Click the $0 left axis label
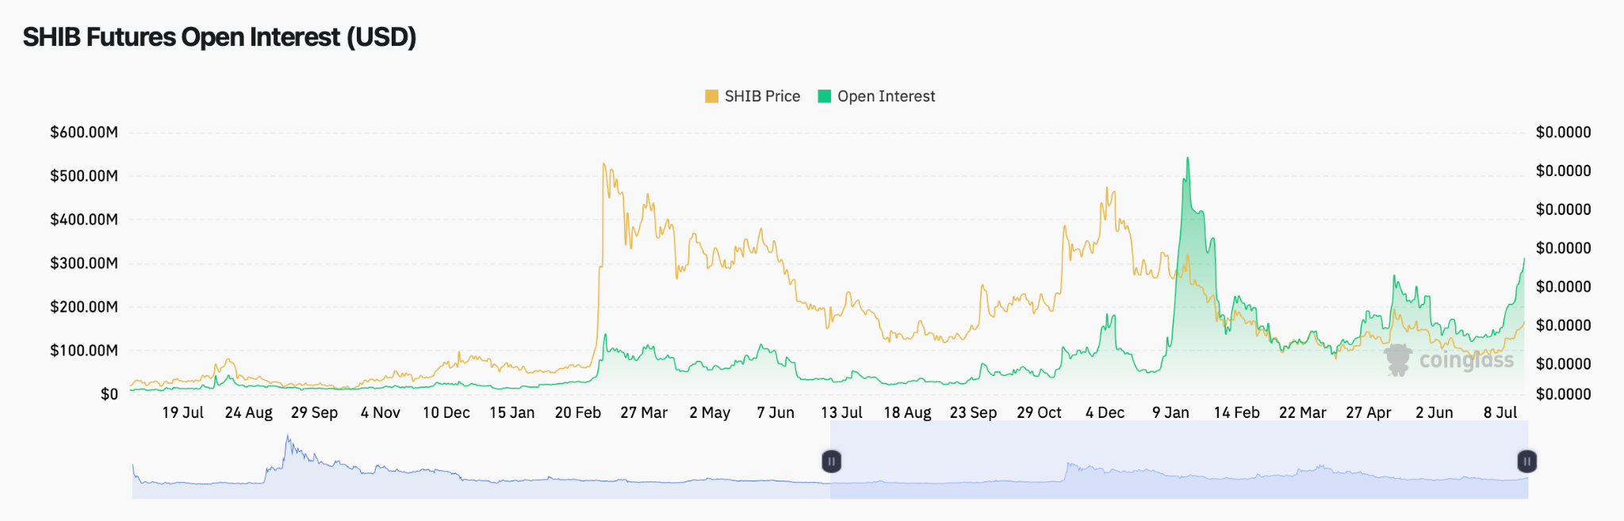Image resolution: width=1624 pixels, height=521 pixels. (x=109, y=394)
